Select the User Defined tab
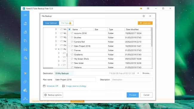The image size is (194, 109). point(51,23)
